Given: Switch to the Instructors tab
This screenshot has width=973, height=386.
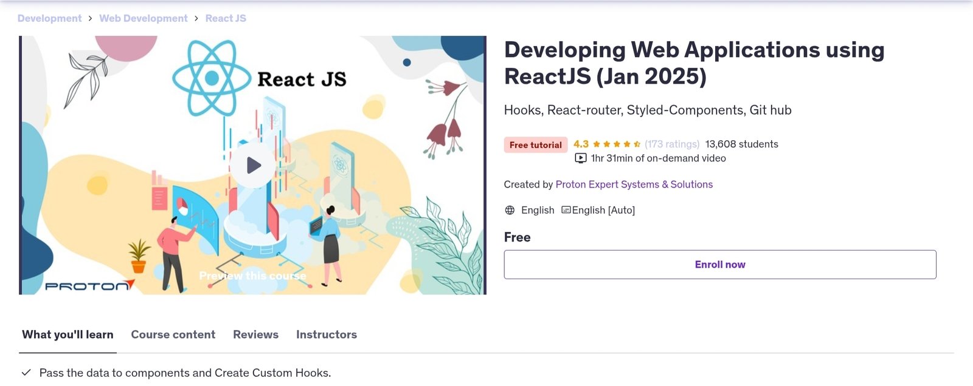Looking at the screenshot, I should pos(327,334).
